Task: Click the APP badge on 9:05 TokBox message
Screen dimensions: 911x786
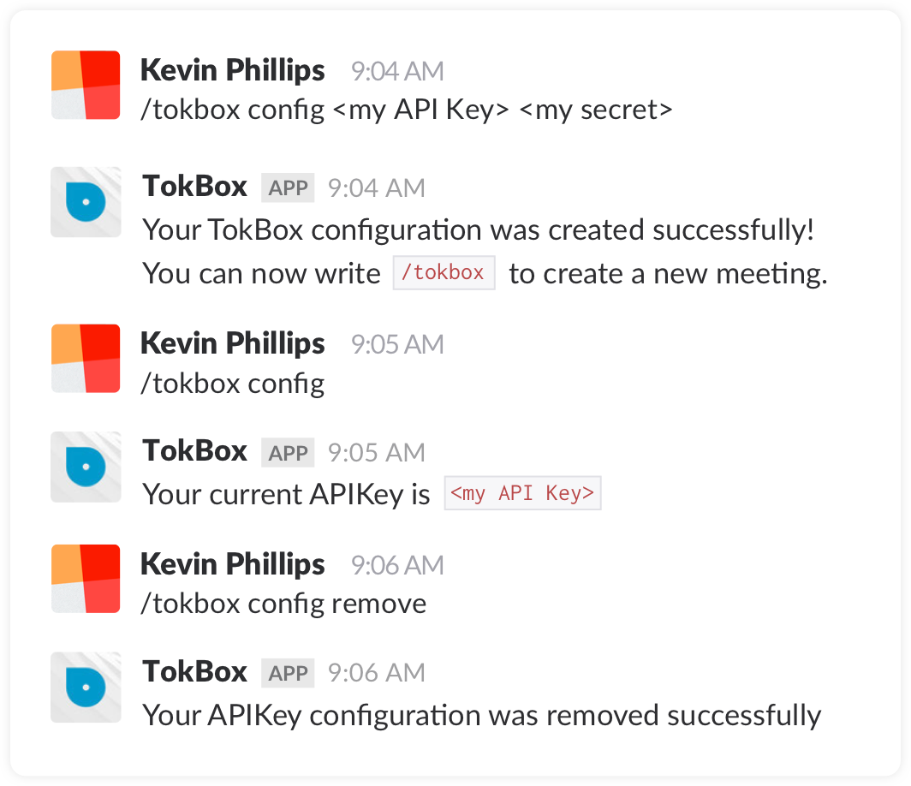Action: 288,453
